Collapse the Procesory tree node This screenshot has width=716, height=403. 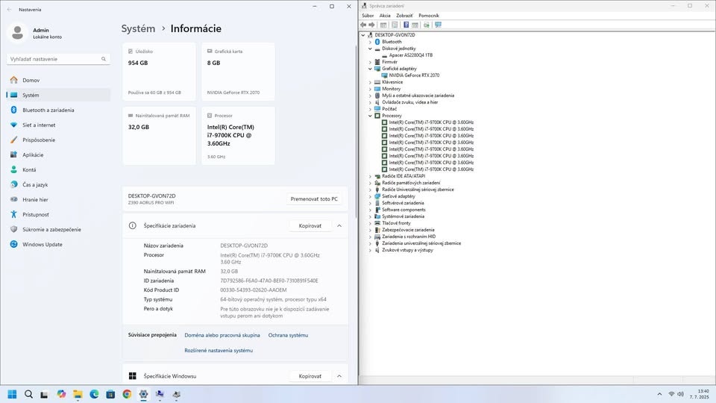pos(370,116)
